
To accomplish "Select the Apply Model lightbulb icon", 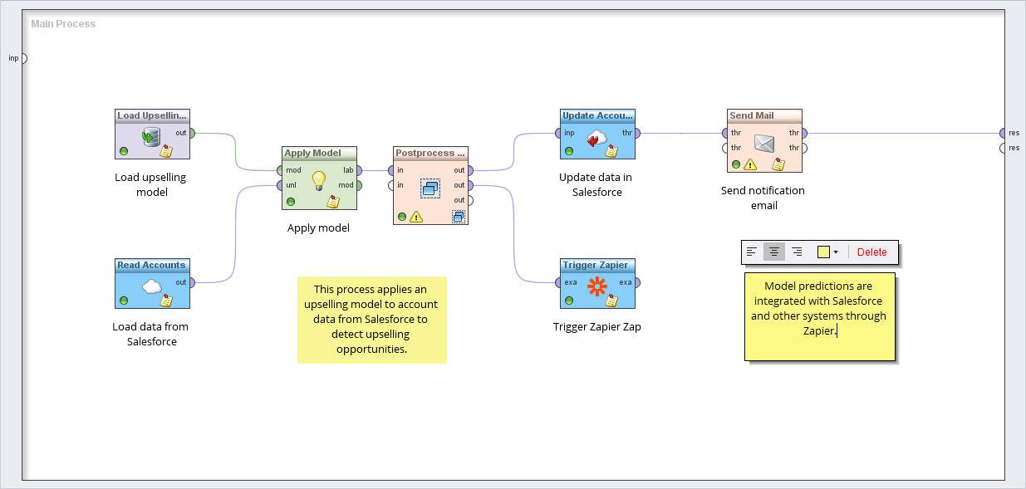I will click(x=318, y=180).
